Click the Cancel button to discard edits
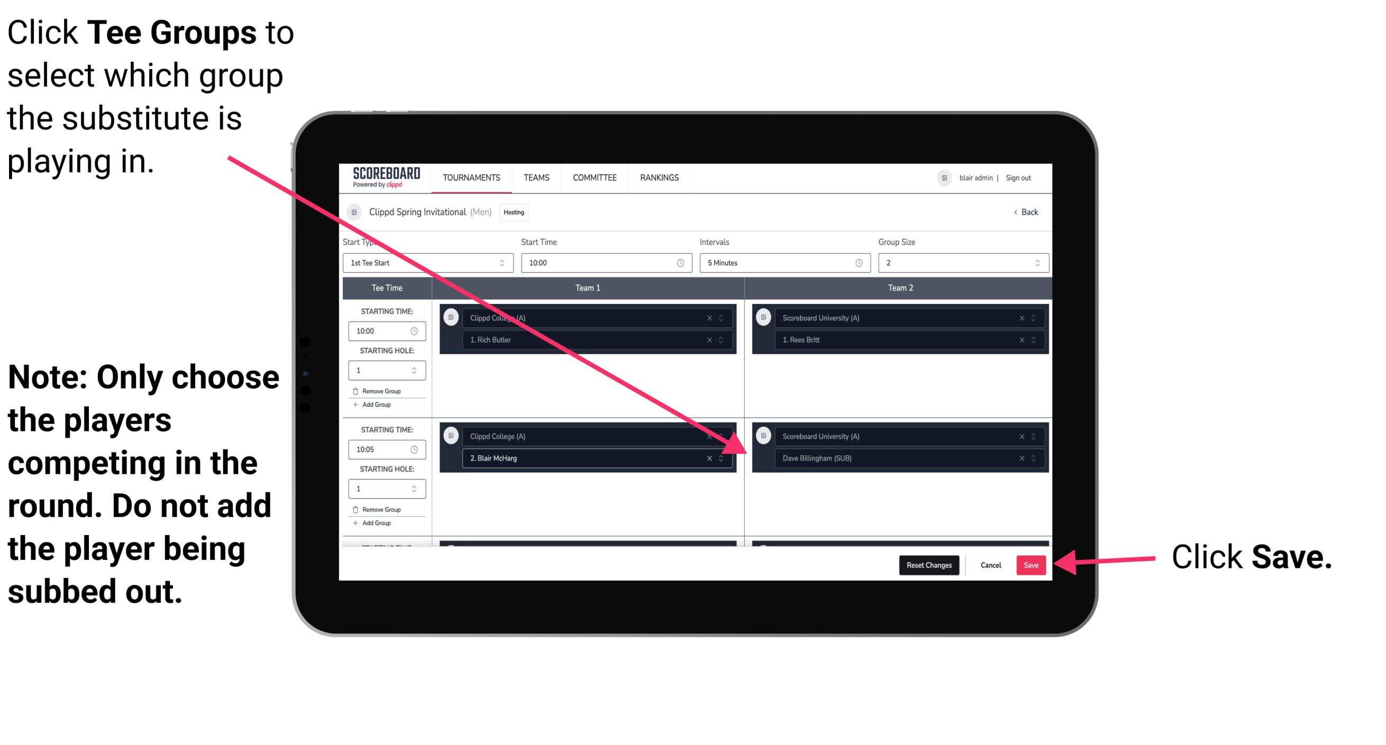Screen dimensions: 1386x745 click(x=990, y=563)
